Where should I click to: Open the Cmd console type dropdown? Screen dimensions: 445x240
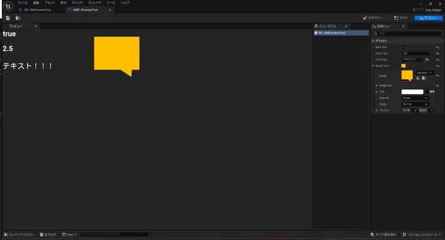coord(69,235)
